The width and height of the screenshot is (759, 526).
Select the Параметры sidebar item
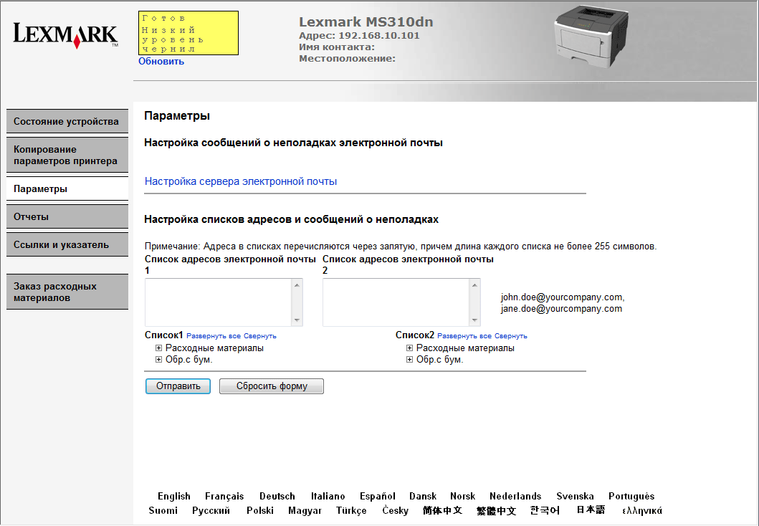pos(67,188)
